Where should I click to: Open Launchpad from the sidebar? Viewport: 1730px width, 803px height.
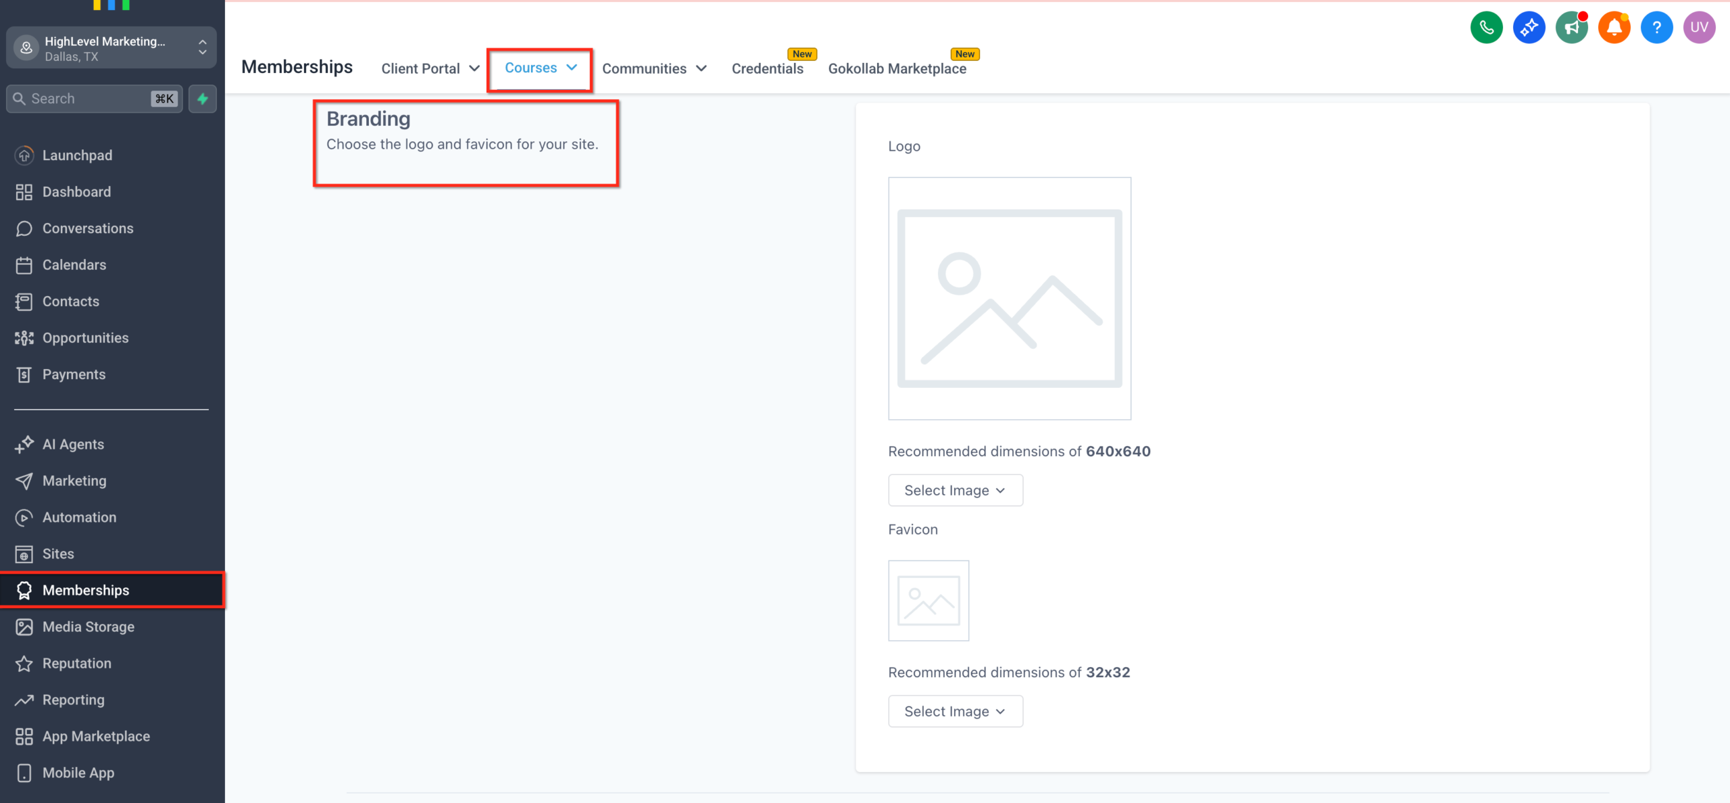(78, 155)
